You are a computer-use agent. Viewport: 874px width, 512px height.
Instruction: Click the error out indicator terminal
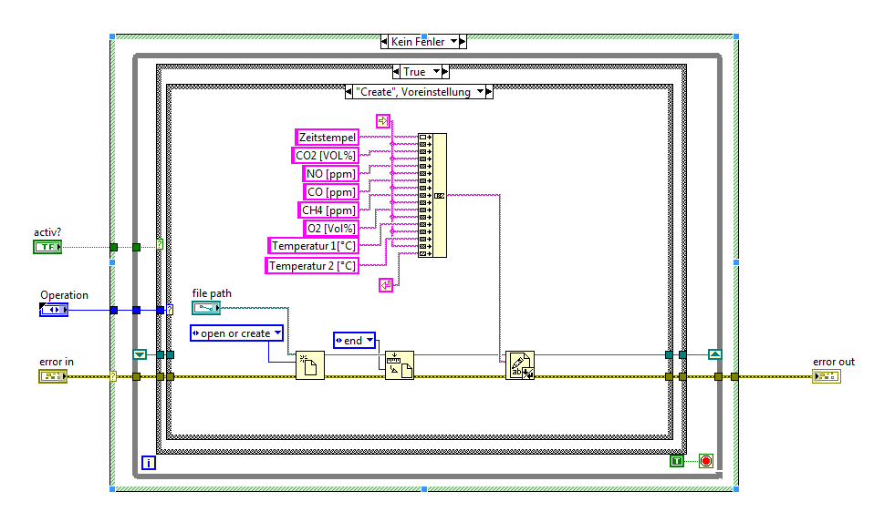tap(826, 376)
